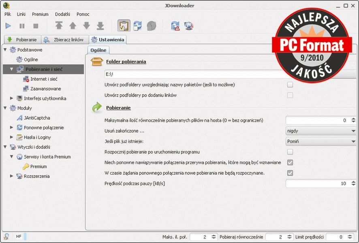The height and width of the screenshot is (243, 359).
Task: Select the Ustawienia tab
Action: pos(108,40)
